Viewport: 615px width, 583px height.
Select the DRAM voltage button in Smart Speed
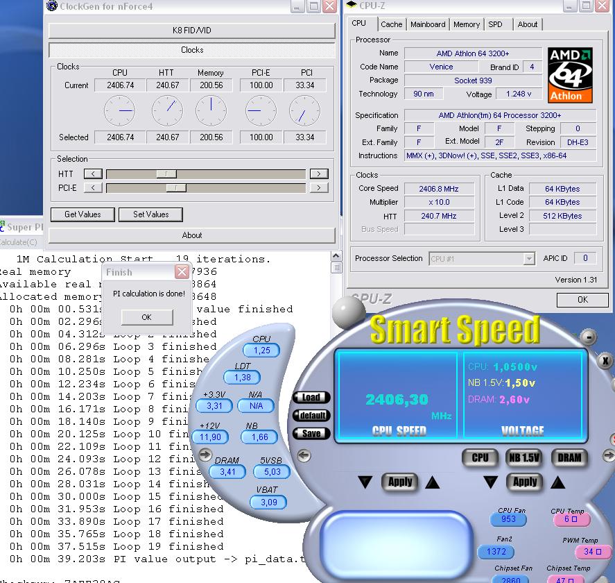tap(569, 458)
